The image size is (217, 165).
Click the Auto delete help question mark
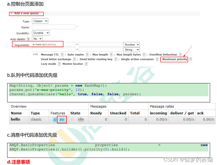[x=28, y=39]
